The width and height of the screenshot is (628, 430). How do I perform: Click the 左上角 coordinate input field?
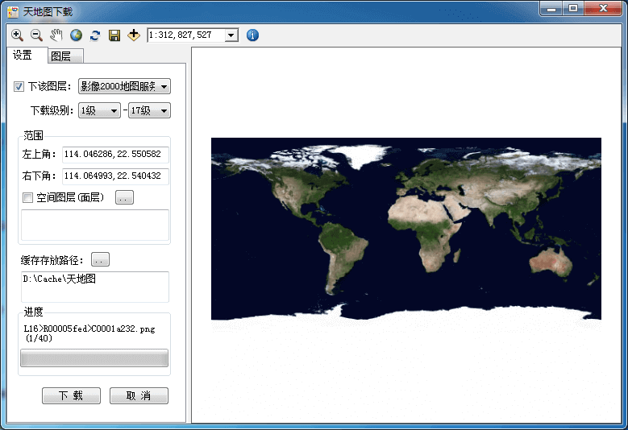tap(115, 155)
